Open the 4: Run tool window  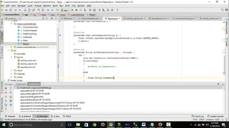(x=55, y=116)
